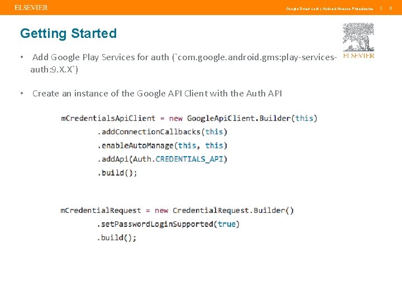
Task: Click the Elsevier tree logo image
Action: click(358, 41)
